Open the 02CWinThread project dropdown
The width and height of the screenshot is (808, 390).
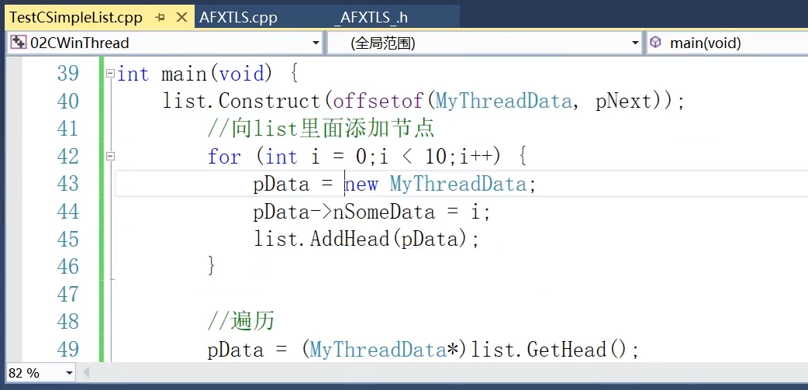[316, 43]
